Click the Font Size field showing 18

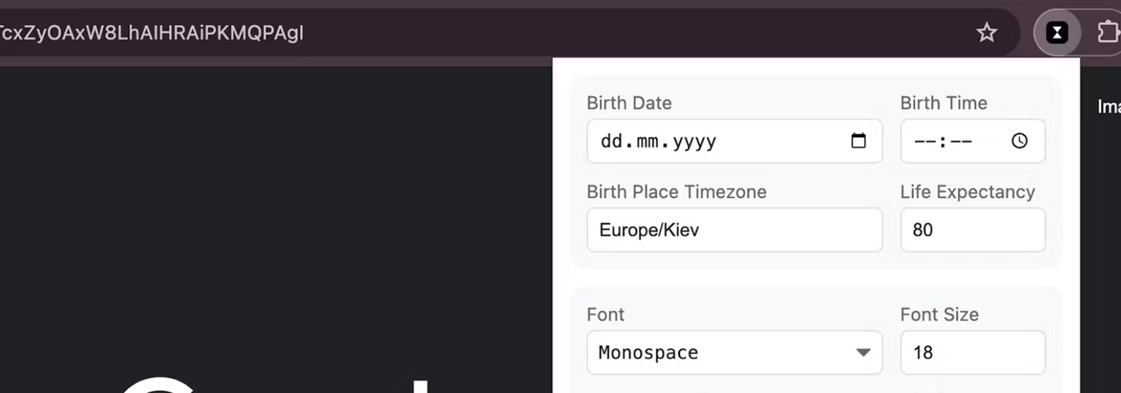coord(972,352)
